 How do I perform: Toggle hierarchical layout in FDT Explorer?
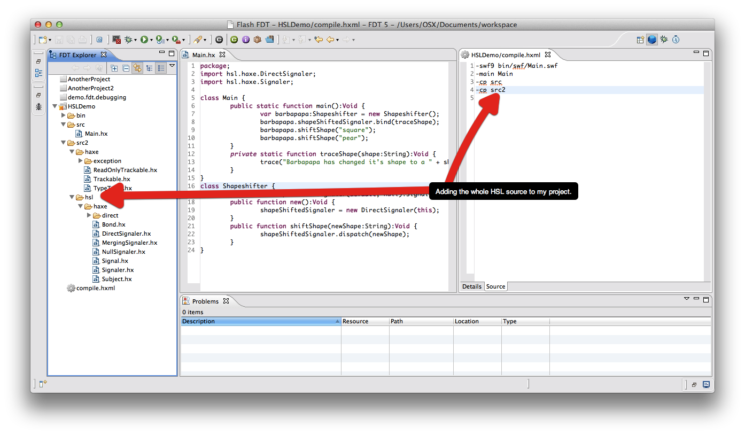point(149,68)
